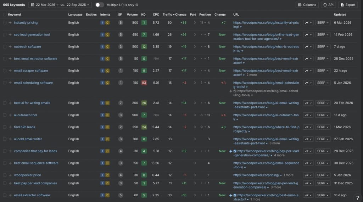Open the history chart for "outreach software" row
The height and width of the screenshot is (202, 363).
pos(308,47)
